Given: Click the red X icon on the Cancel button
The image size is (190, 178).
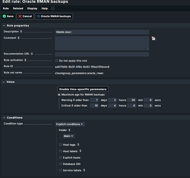Looking at the screenshot, I should [x=20, y=16].
